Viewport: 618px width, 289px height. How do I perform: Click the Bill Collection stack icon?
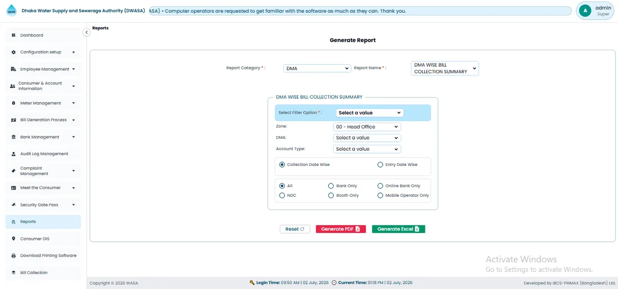pos(14,273)
